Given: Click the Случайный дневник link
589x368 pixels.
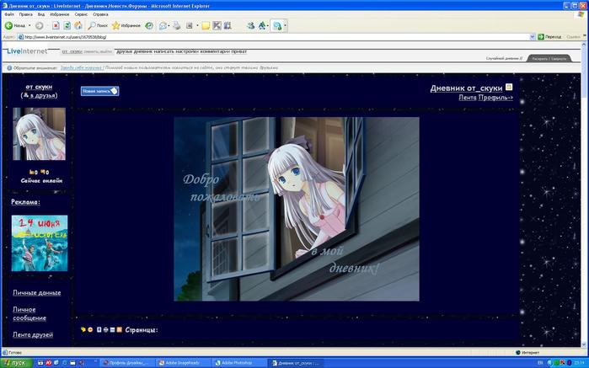Looking at the screenshot, I should click(x=504, y=59).
